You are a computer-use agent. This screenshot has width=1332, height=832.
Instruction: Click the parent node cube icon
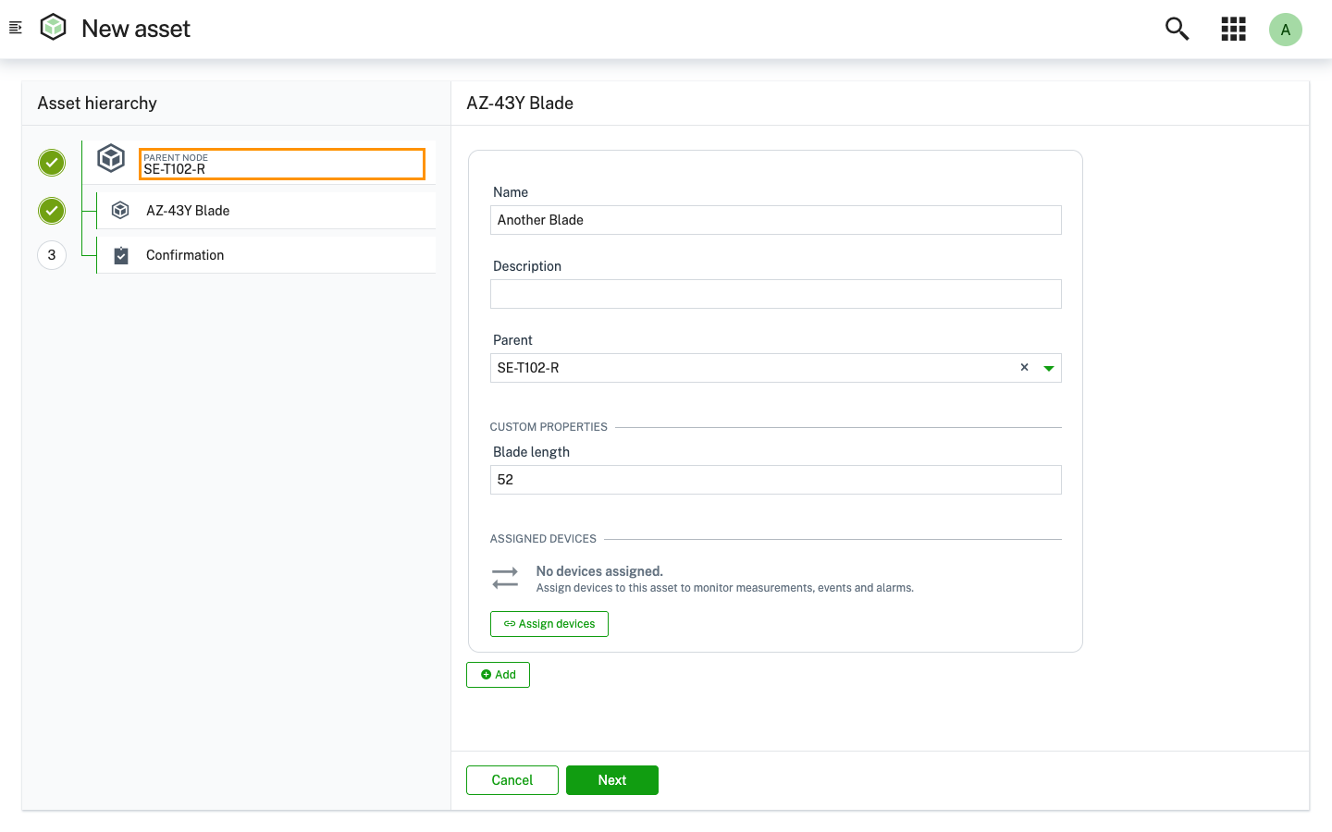[x=111, y=159]
